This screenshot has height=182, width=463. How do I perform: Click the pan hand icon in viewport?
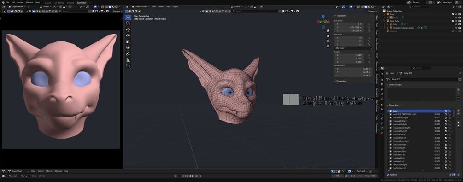pos(328,36)
